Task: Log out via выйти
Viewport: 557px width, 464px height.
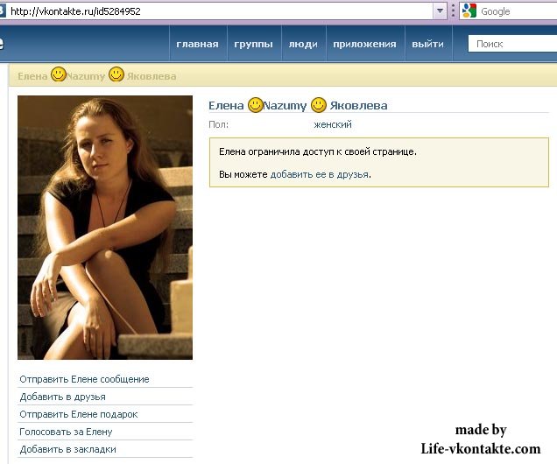Action: pos(427,44)
